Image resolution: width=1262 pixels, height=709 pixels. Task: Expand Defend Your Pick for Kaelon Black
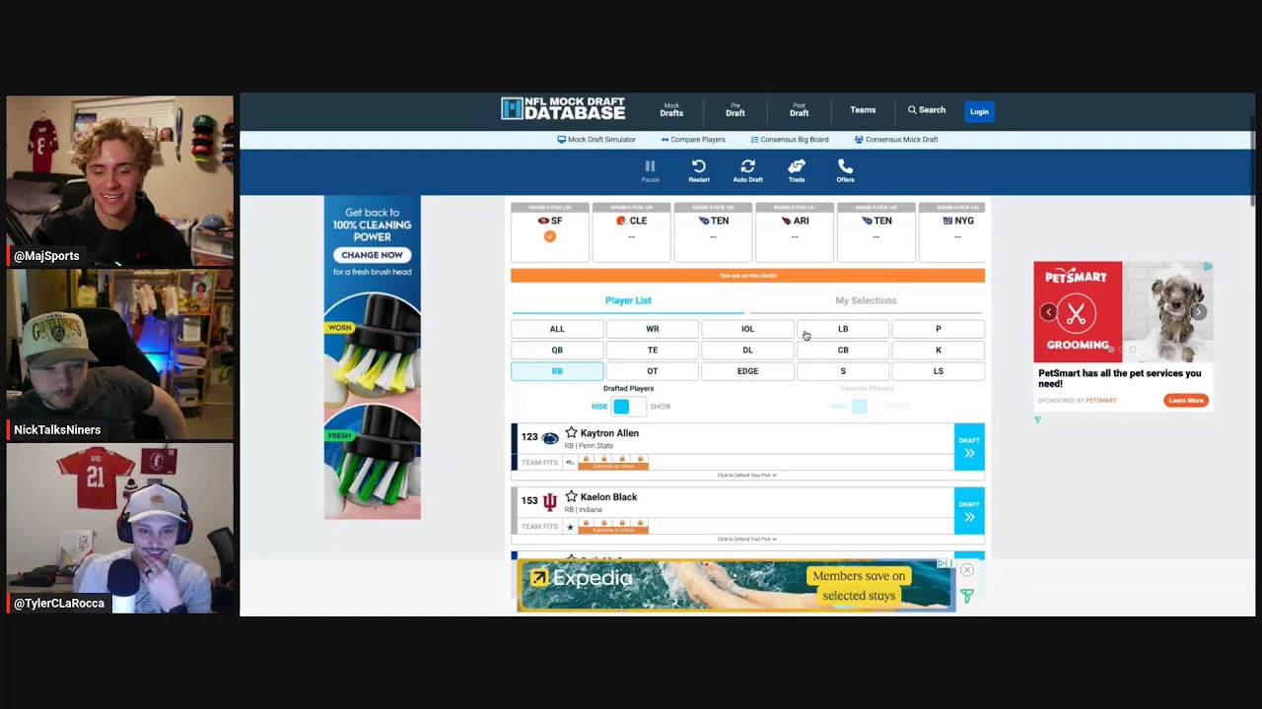click(747, 540)
